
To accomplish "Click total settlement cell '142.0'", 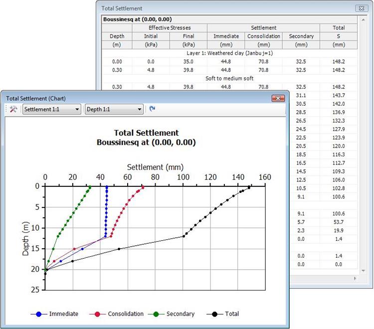I will click(x=339, y=104).
